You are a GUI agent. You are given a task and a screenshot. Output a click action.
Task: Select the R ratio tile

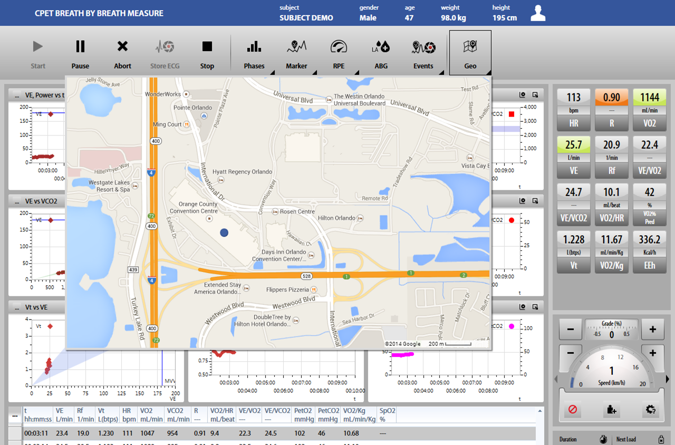click(x=612, y=110)
